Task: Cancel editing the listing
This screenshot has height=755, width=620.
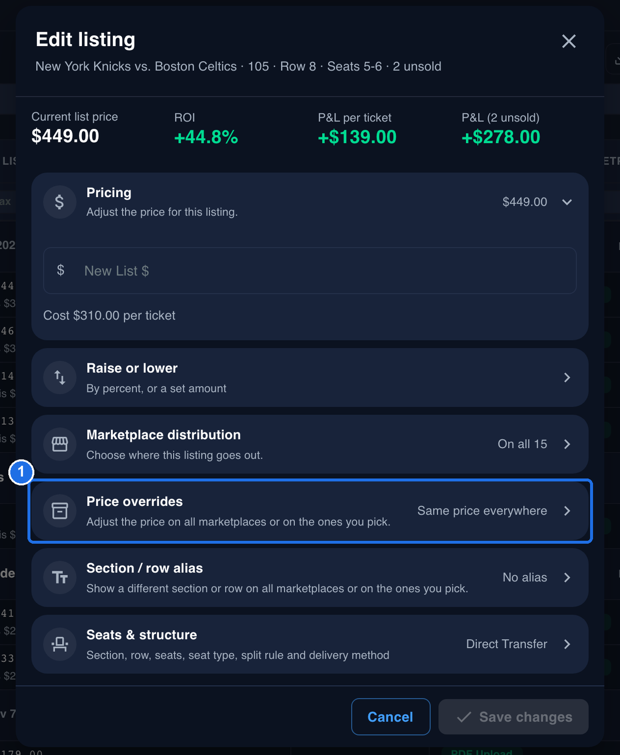Action: click(390, 717)
